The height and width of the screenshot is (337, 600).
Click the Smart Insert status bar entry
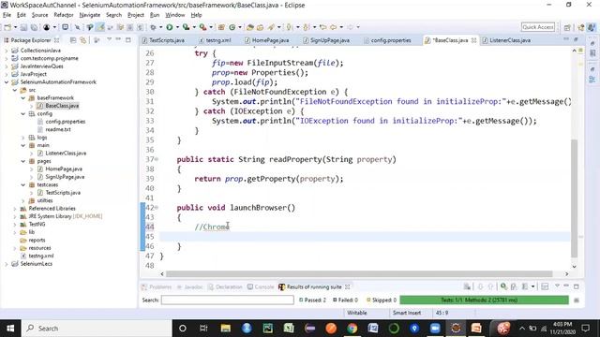(407, 313)
